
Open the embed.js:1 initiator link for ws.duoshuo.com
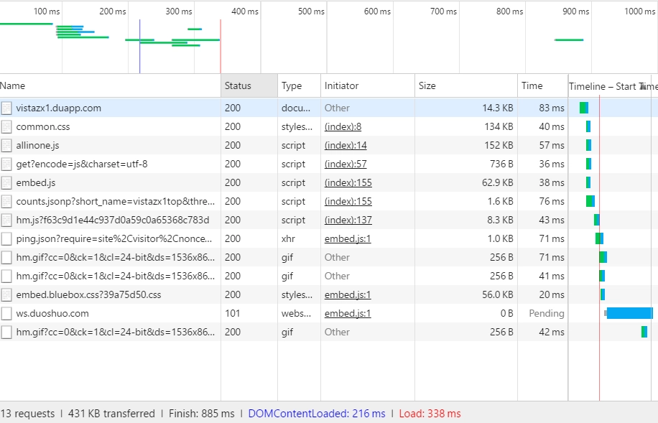(x=348, y=314)
